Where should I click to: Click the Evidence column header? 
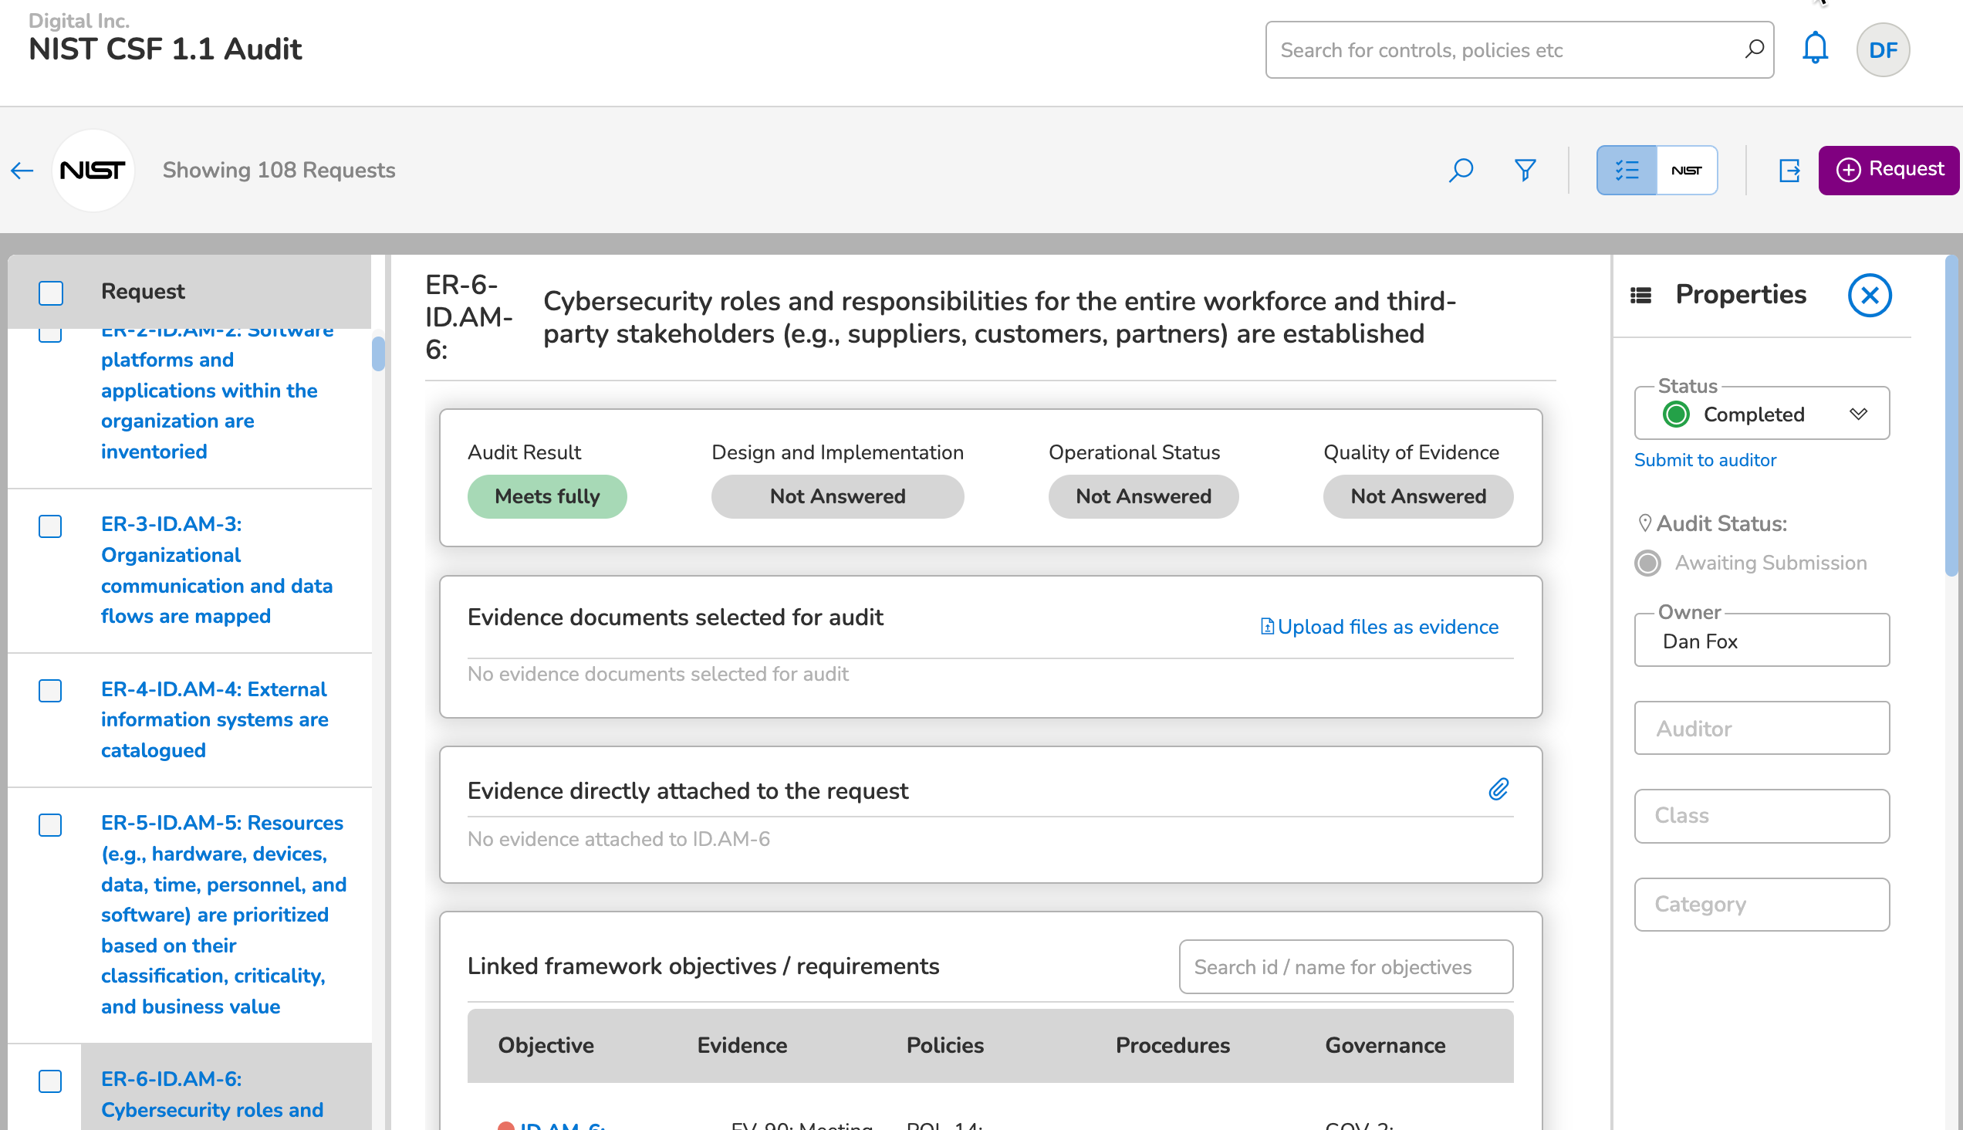(742, 1045)
